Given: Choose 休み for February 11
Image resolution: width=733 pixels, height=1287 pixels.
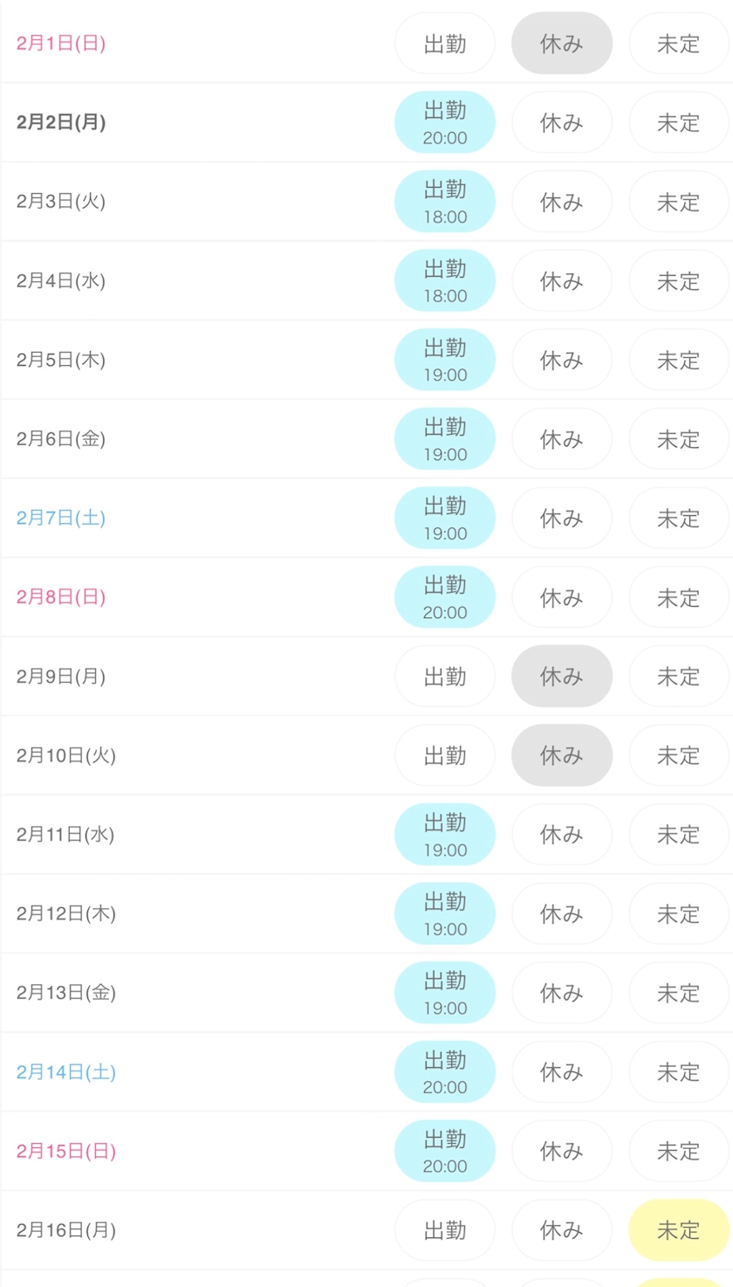Looking at the screenshot, I should point(562,835).
